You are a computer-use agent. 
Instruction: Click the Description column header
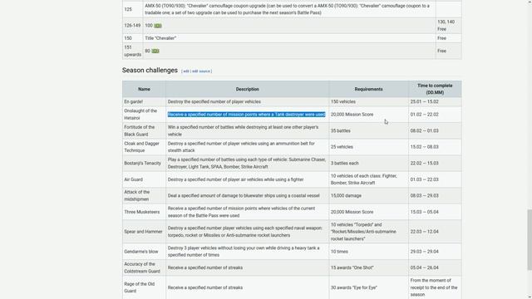point(248,89)
